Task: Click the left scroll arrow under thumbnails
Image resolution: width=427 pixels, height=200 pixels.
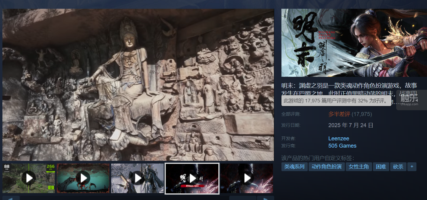Action: click(x=11, y=198)
